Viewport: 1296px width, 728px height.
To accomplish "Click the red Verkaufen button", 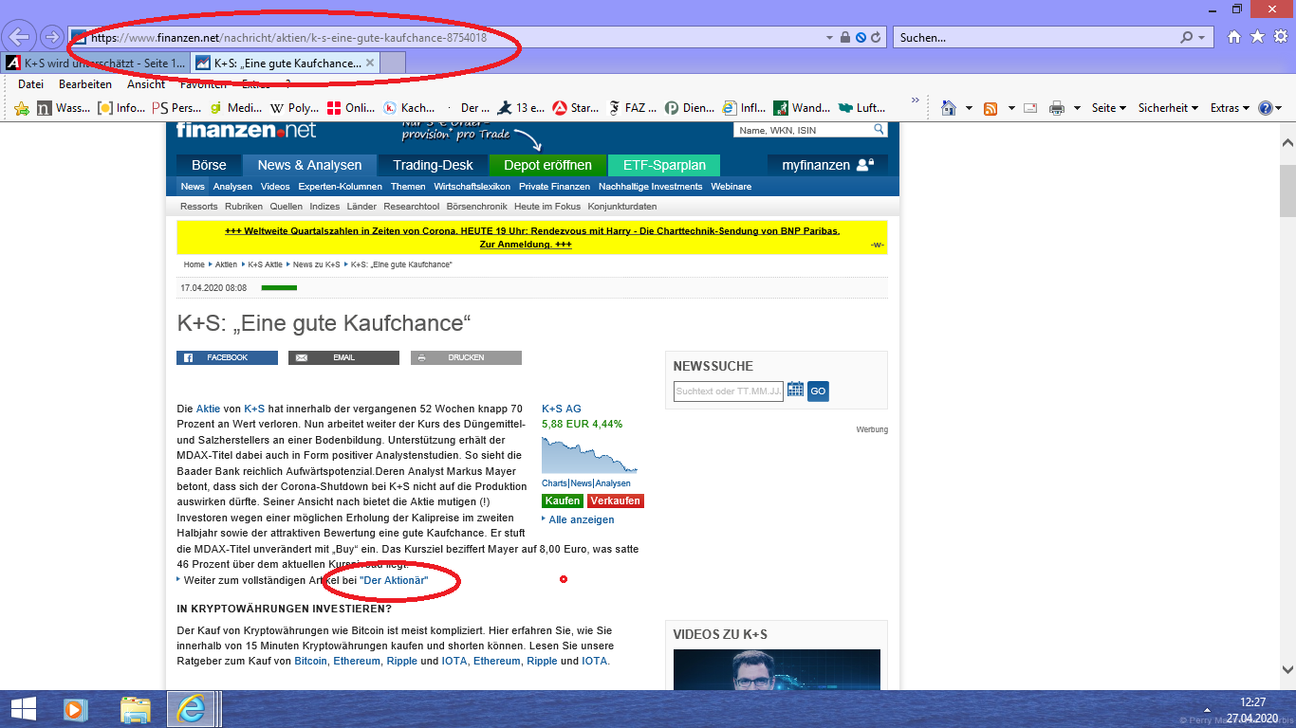I will pos(615,500).
